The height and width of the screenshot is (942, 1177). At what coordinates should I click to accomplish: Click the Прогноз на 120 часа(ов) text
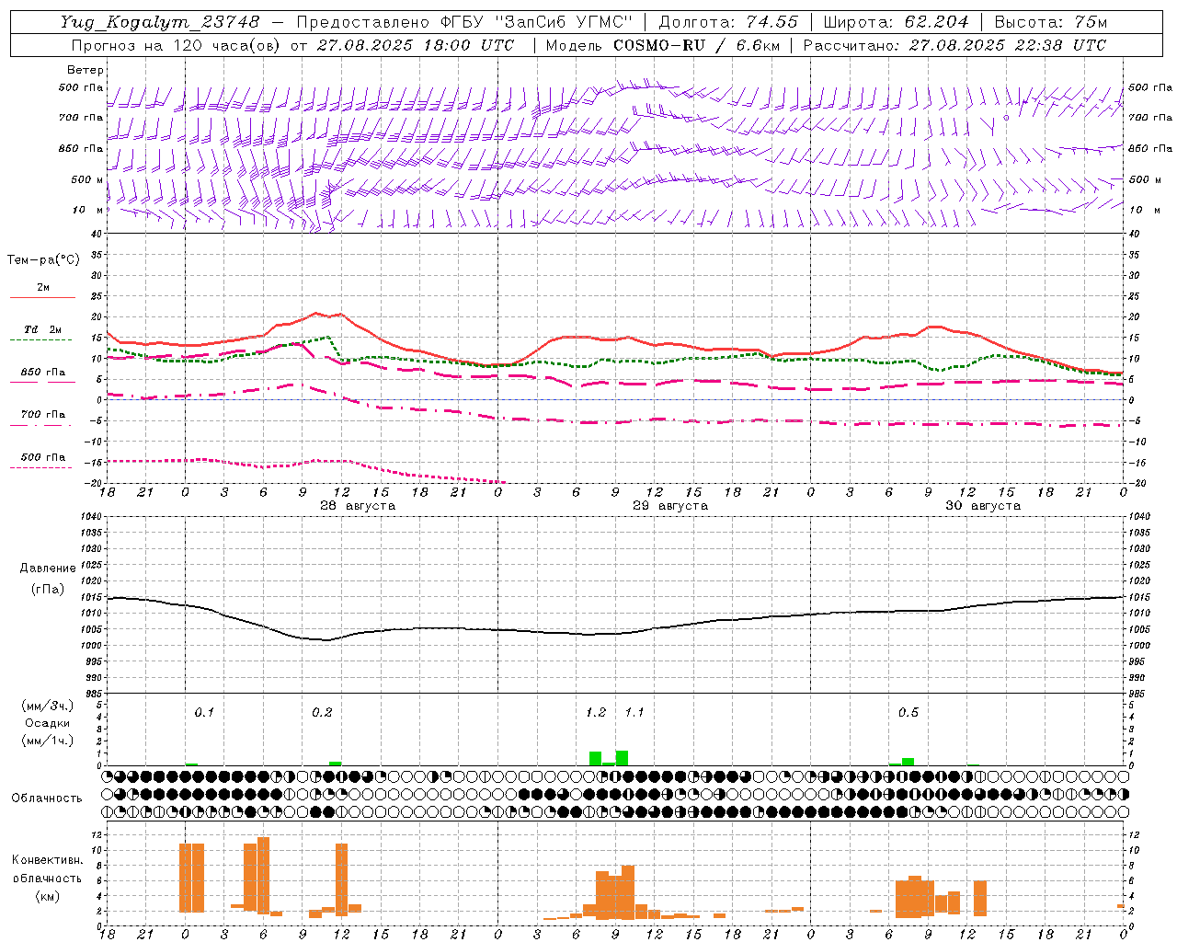coord(177,45)
